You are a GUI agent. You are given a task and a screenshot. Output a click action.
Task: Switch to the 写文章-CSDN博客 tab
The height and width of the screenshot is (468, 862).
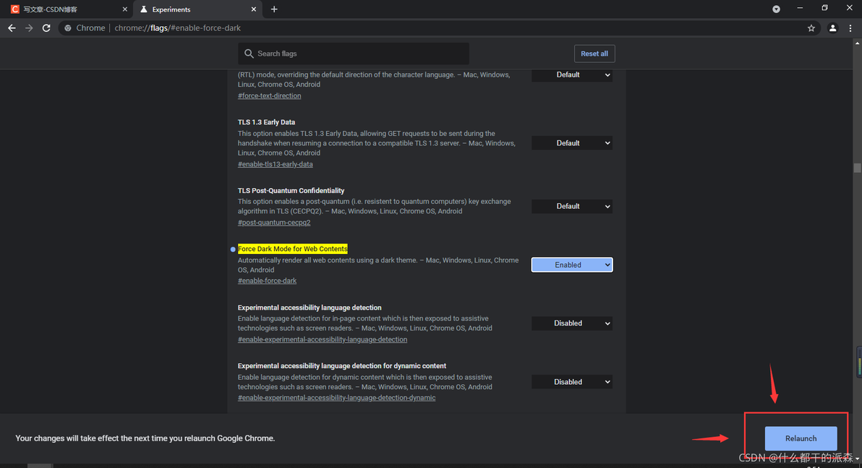(x=69, y=9)
